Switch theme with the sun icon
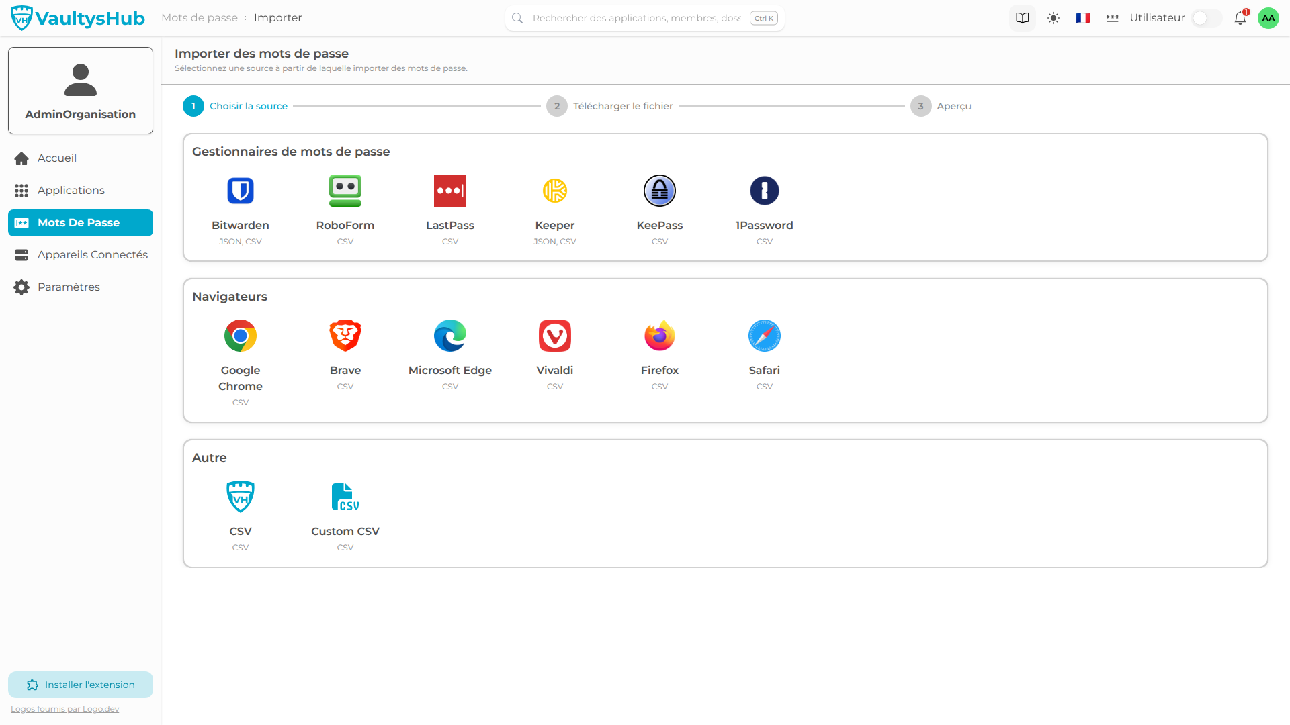The height and width of the screenshot is (725, 1290). click(1053, 18)
